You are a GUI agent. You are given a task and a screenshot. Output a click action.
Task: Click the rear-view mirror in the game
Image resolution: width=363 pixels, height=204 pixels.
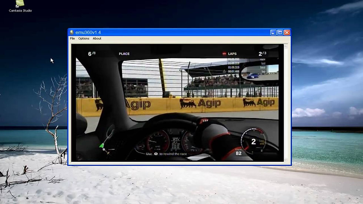click(x=260, y=73)
